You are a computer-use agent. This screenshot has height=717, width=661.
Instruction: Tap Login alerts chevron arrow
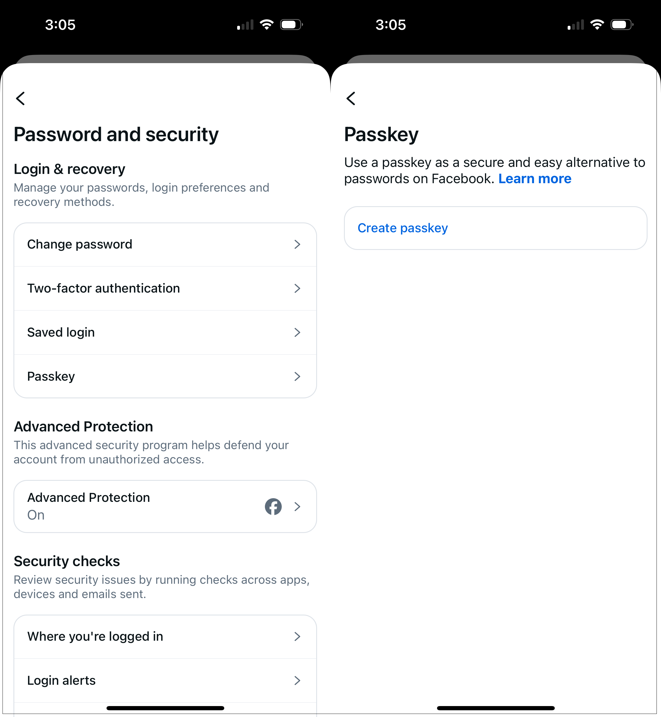(297, 681)
